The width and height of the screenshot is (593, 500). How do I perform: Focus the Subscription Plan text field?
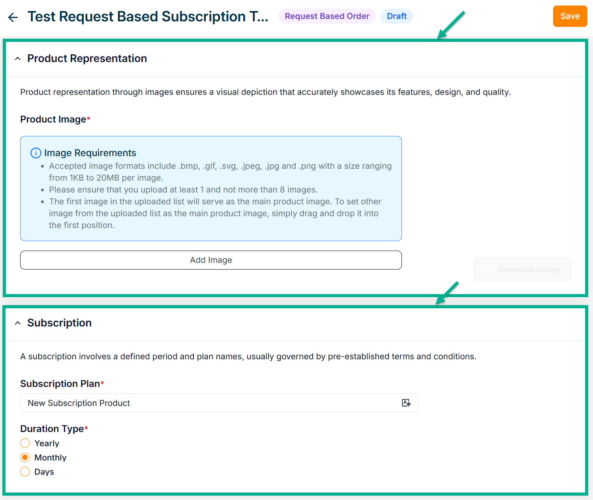point(209,403)
